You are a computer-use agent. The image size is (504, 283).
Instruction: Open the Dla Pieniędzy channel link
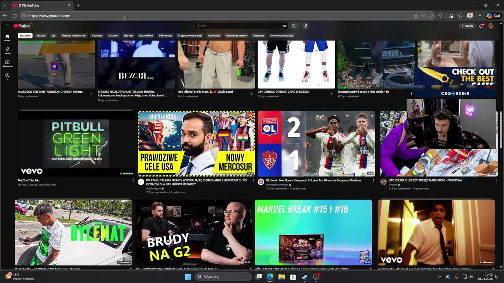[x=153, y=189]
